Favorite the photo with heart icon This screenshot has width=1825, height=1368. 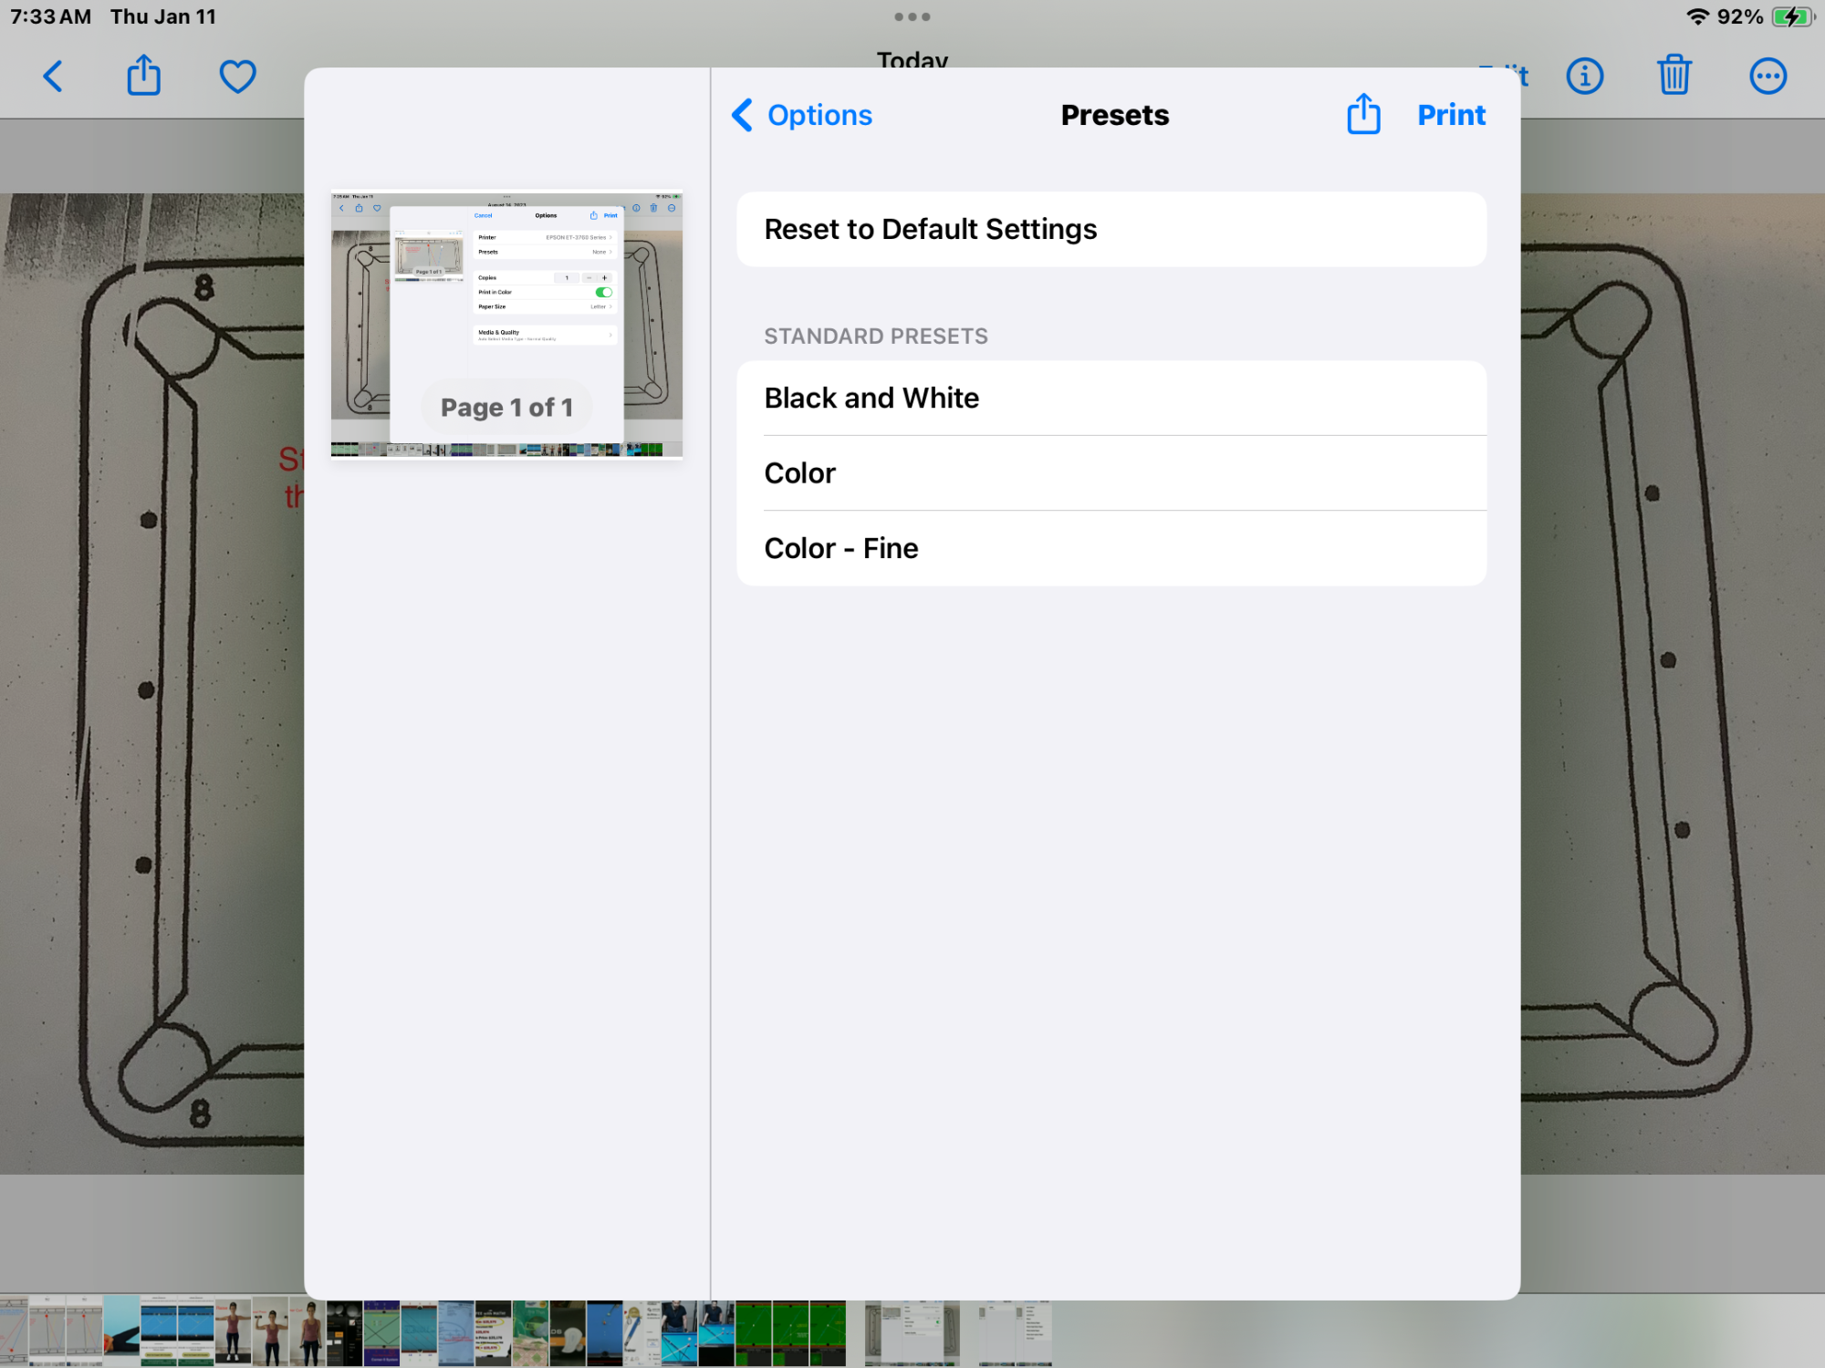(237, 77)
